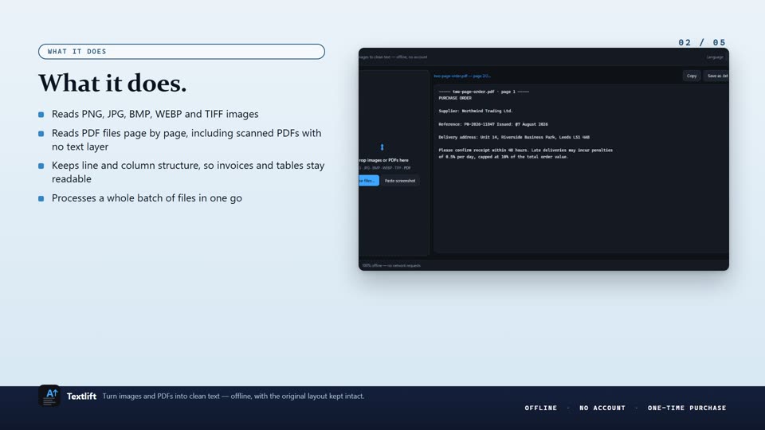Click 'Processes a whole batch of files in one go'

coord(147,198)
